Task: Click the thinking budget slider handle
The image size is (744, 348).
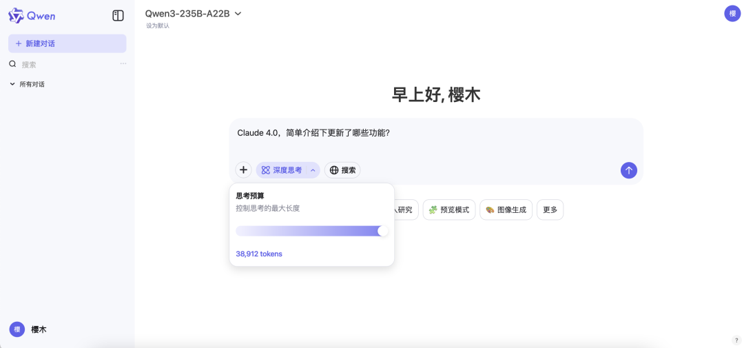Action: point(382,232)
